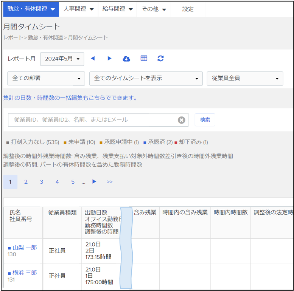
Task: Click レポート breadcrumb
Action: tap(13, 38)
